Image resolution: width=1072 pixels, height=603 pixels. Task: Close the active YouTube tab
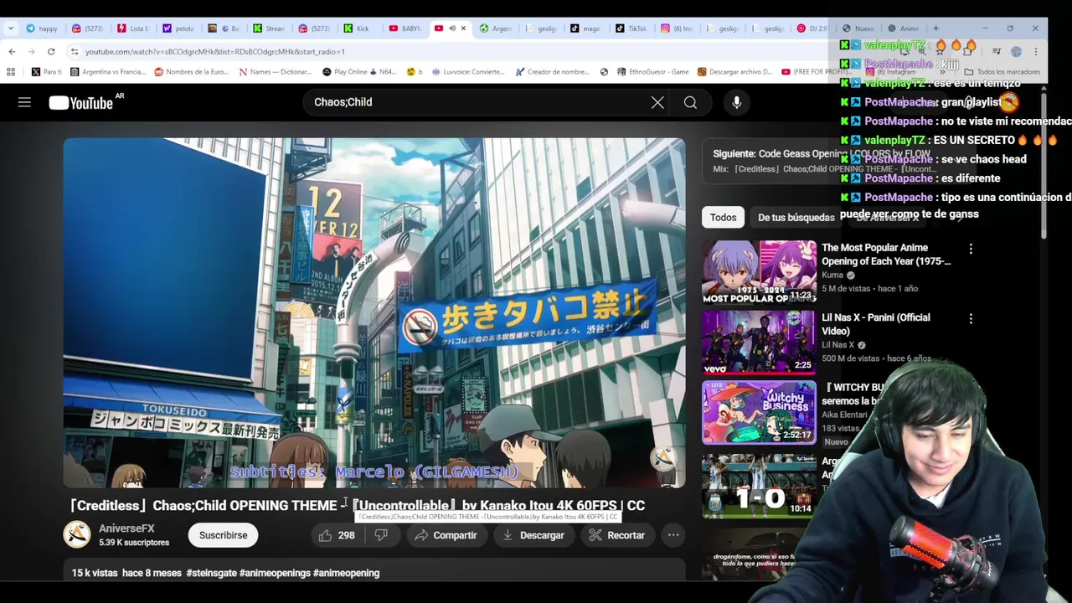(463, 28)
